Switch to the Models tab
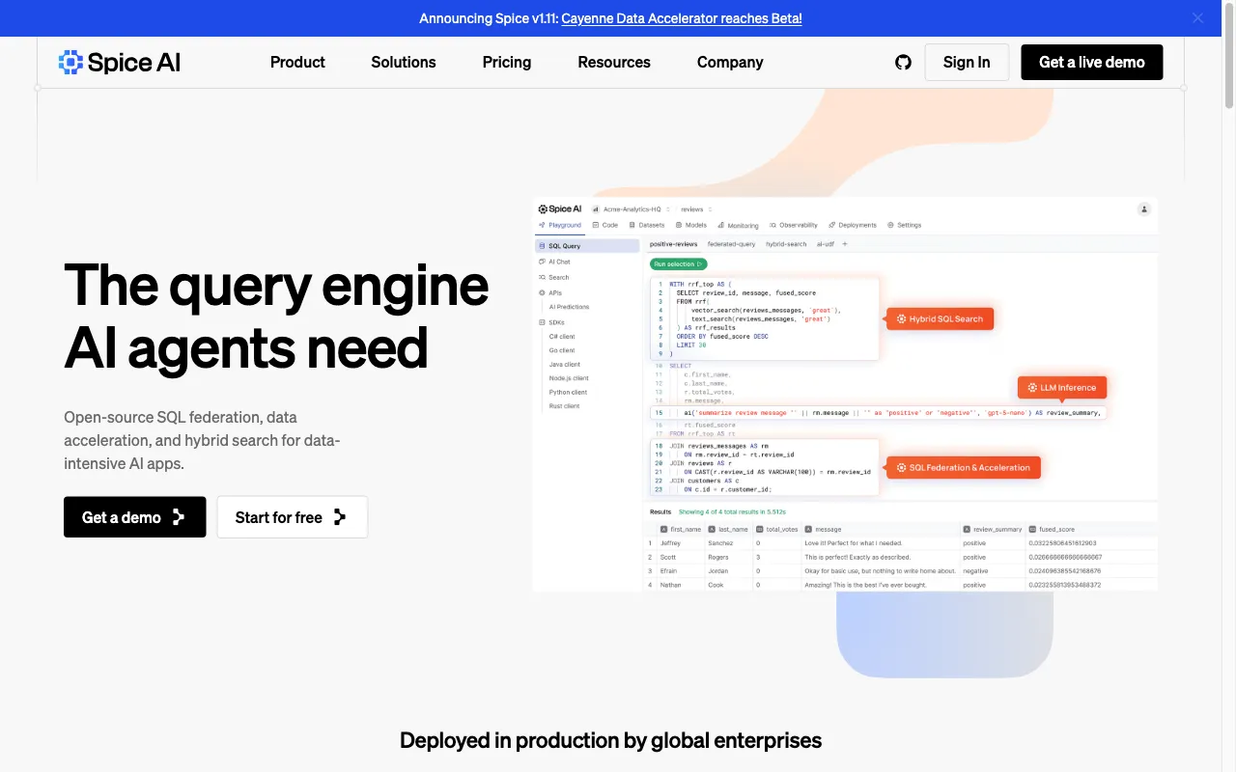Image resolution: width=1236 pixels, height=772 pixels. (691, 225)
